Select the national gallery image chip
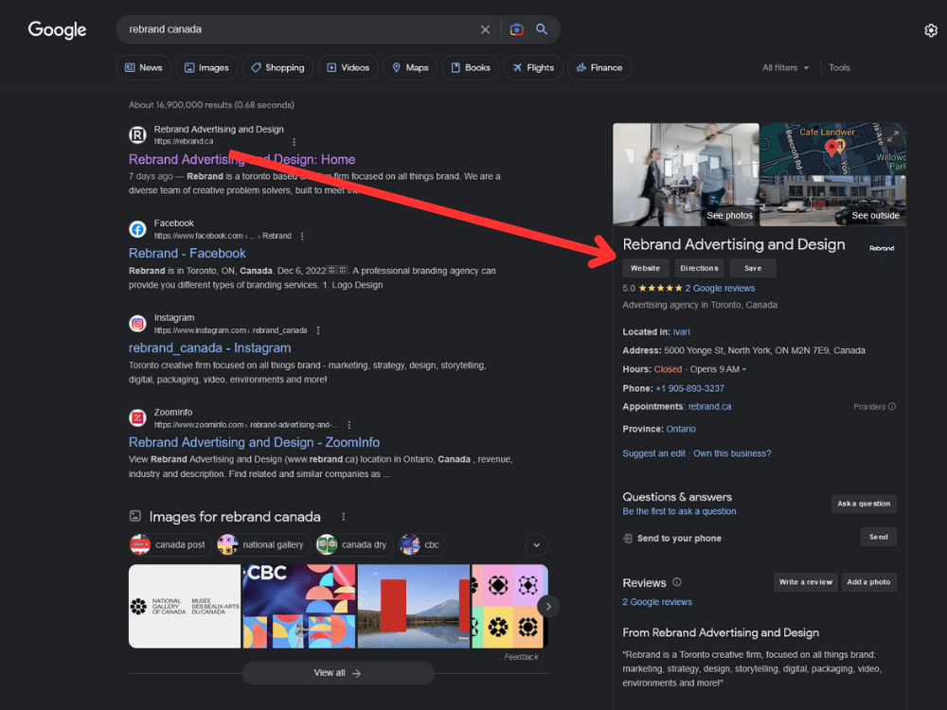This screenshot has width=947, height=710. pos(264,545)
